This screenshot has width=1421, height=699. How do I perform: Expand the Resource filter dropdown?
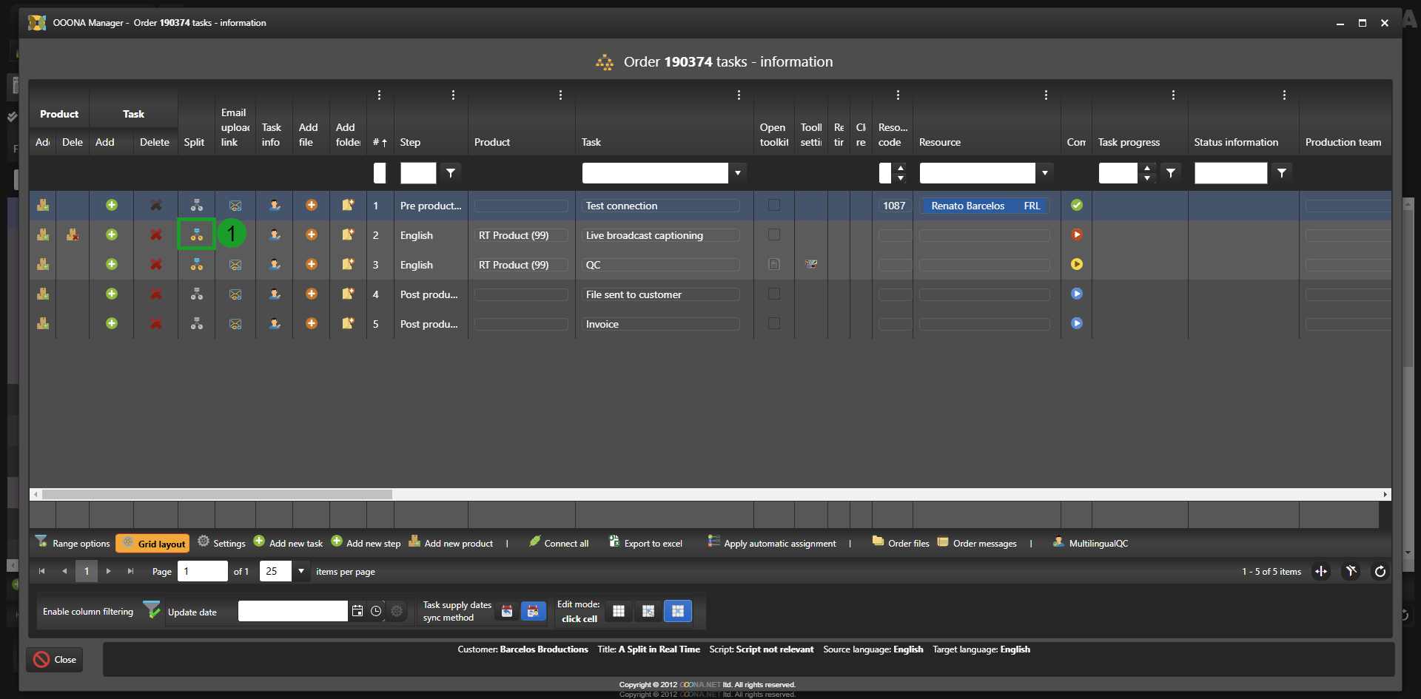pyautogui.click(x=1045, y=173)
